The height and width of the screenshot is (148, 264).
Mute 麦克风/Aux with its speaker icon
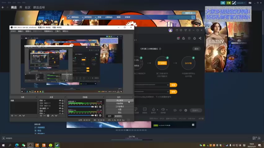tap(96, 115)
